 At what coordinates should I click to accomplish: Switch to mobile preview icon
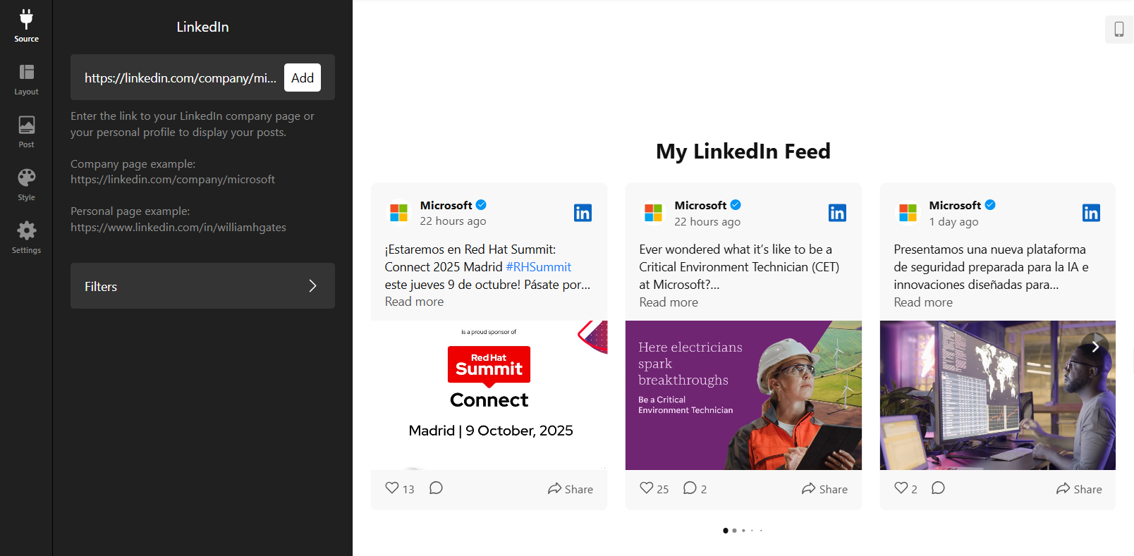coord(1118,29)
